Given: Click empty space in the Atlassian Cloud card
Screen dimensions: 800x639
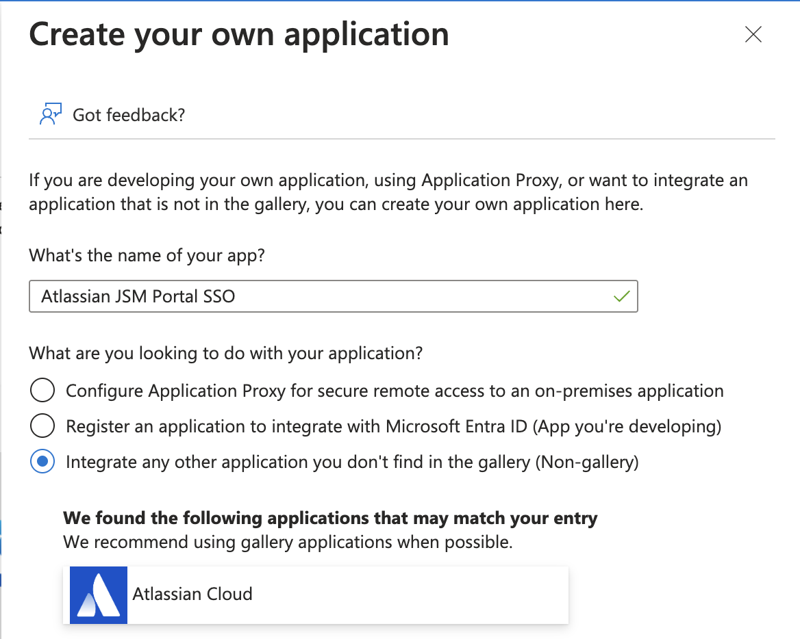Looking at the screenshot, I should [411, 595].
